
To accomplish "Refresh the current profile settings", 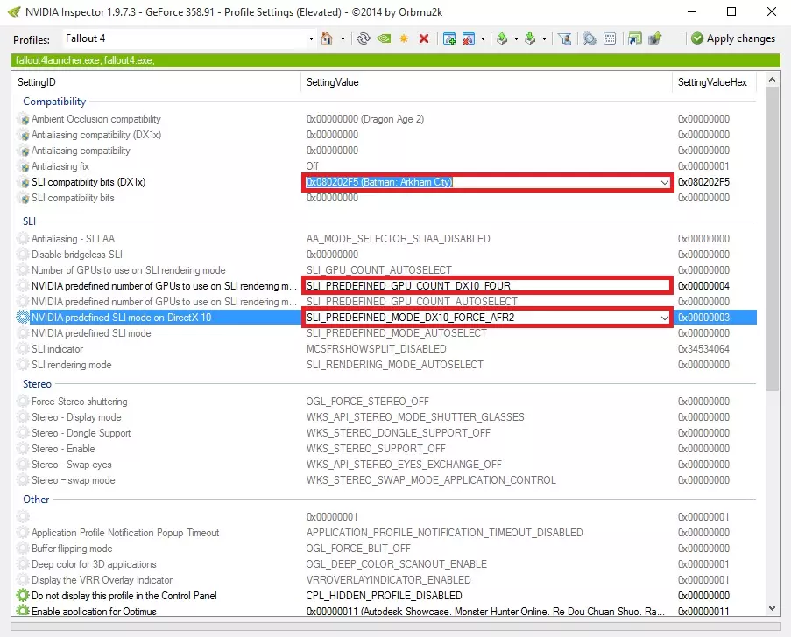I will point(364,38).
